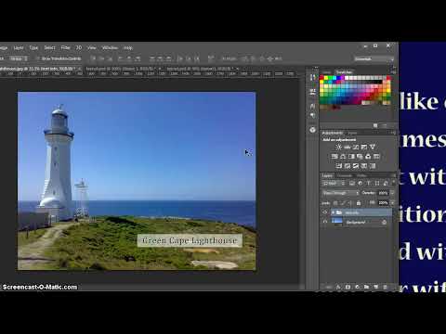Open the Type menu
The height and width of the screenshot is (334, 446).
point(33,47)
